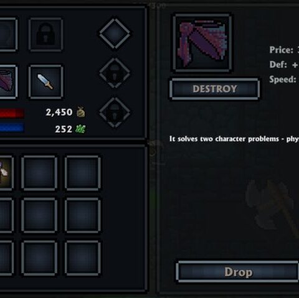This screenshot has width=299, height=298.
Task: Click the red health bar
Action: click(x=12, y=113)
